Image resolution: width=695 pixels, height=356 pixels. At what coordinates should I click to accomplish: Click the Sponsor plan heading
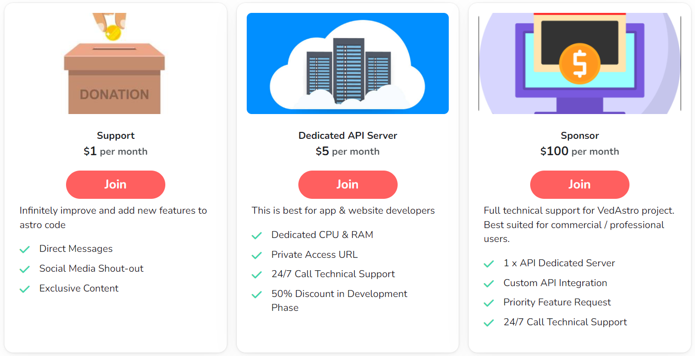coord(579,136)
